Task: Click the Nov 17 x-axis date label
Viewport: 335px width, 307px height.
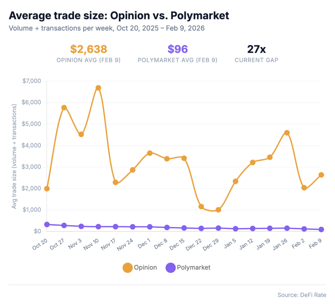Action: pos(109,244)
